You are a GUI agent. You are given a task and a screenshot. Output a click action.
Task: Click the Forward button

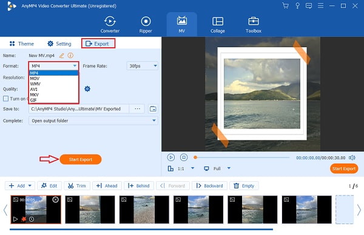(173, 186)
